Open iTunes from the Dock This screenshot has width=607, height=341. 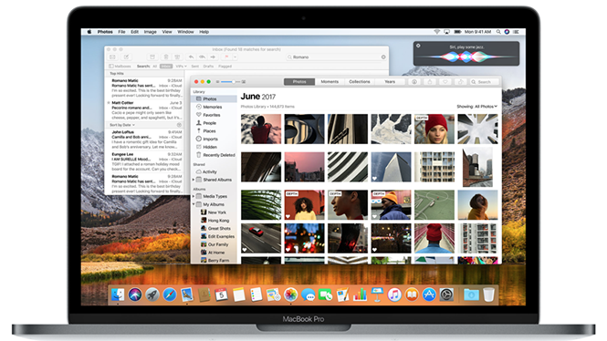[394, 295]
